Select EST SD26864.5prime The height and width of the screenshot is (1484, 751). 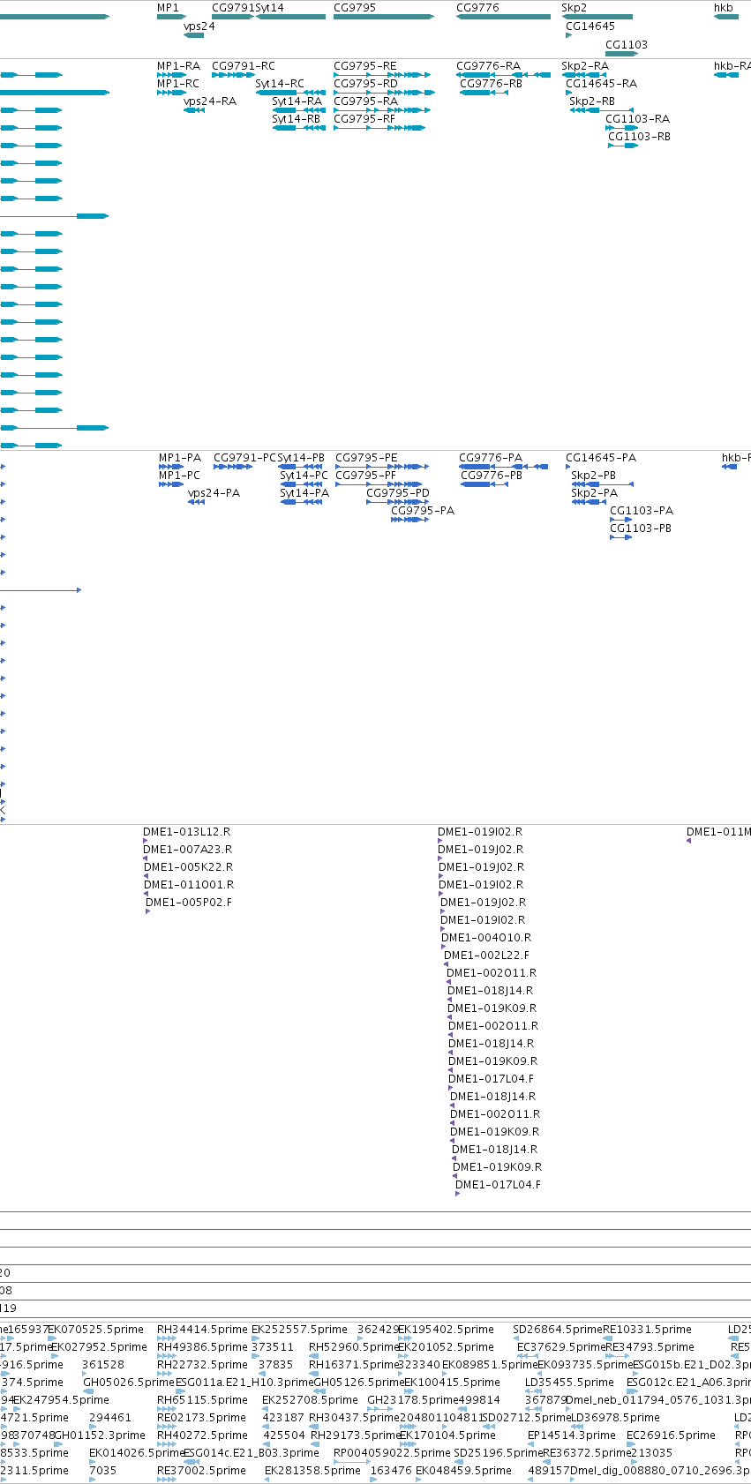tap(558, 1330)
